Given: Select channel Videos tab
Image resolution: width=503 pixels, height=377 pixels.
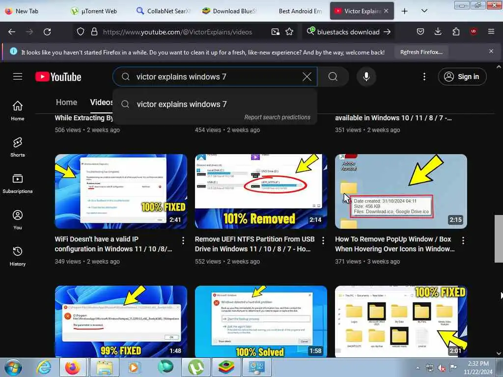Looking at the screenshot, I should coord(101,102).
